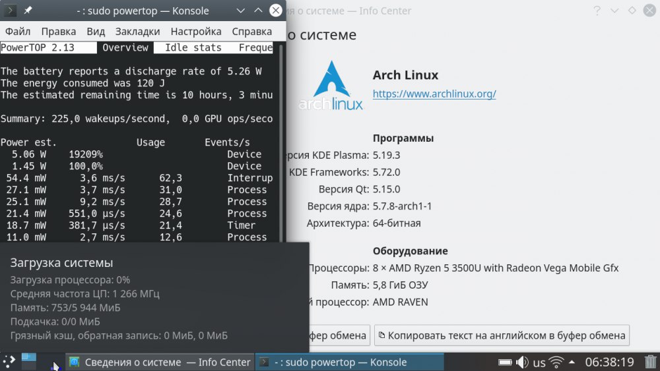
Task: Open the Правка menu in Konsole
Action: click(x=59, y=32)
